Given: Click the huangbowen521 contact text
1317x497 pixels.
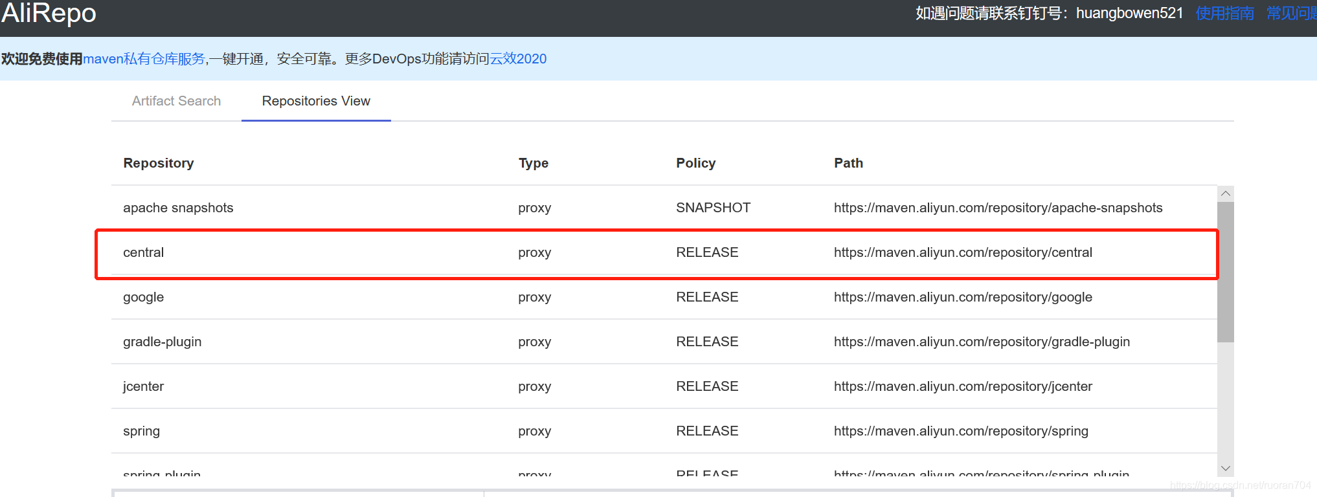Looking at the screenshot, I should 1129,13.
